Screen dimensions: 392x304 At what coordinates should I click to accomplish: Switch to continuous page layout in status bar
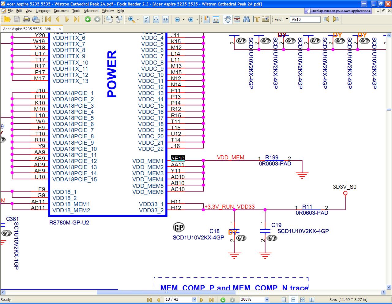(293, 300)
